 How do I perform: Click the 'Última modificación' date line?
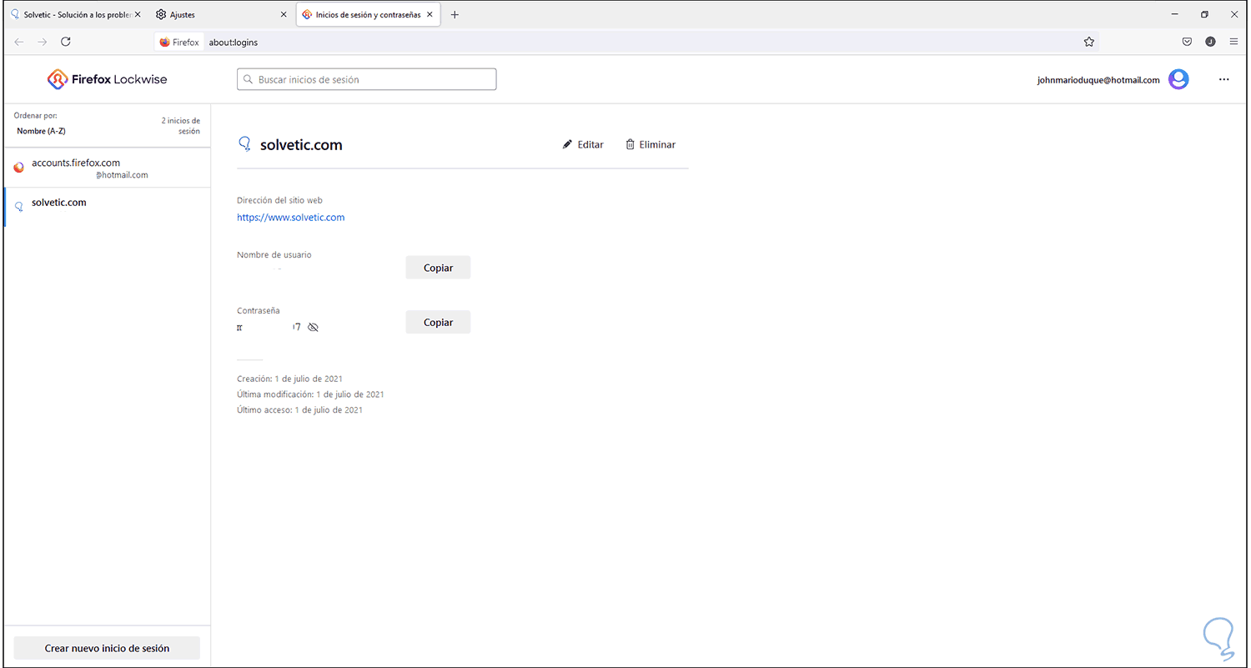310,394
